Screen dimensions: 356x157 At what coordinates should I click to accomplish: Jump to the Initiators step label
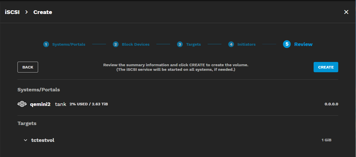pos(246,44)
